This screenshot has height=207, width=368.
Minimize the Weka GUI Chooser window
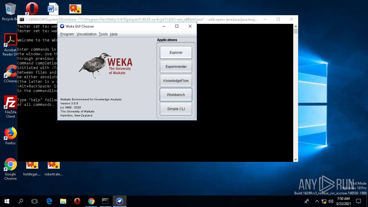164,26
